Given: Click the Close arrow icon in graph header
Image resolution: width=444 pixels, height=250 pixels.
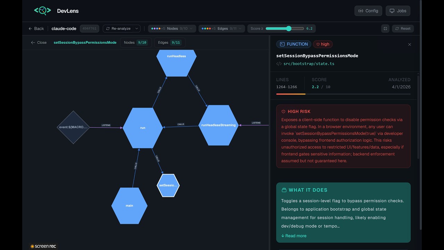Looking at the screenshot, I should pos(33,42).
